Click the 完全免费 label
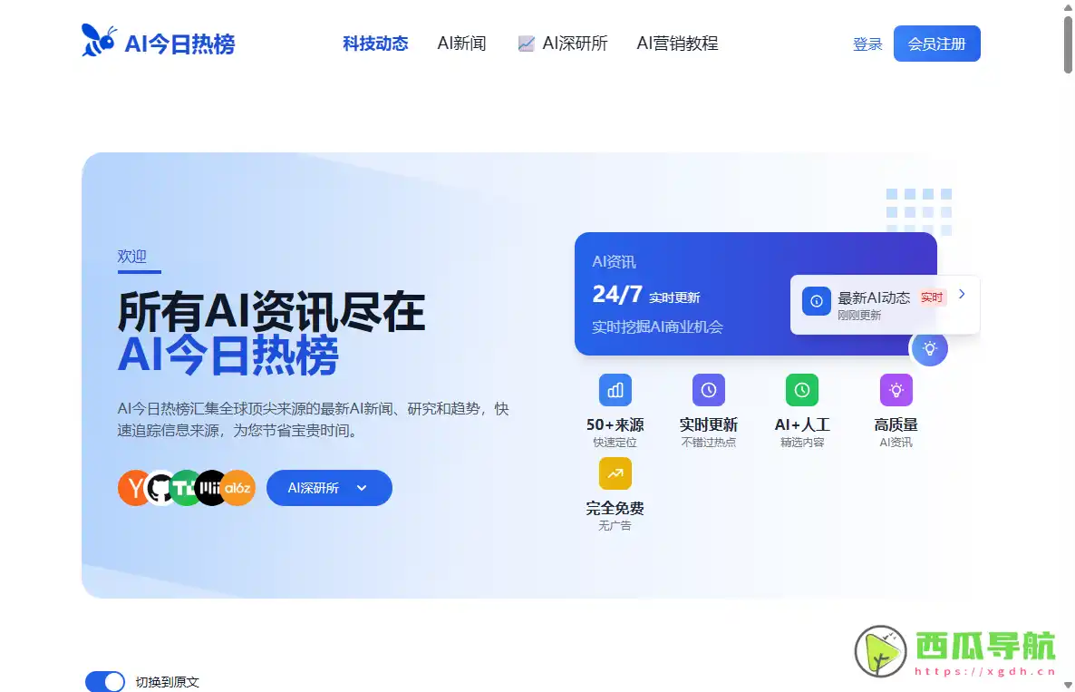Viewport: 1075px width, 692px height. 615,508
